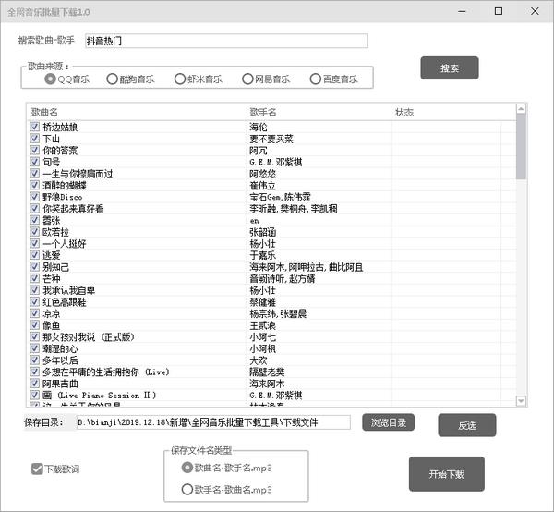
Task: Uncheck 多想在平庸的生活拥抱你 (Live)
Action: pyautogui.click(x=34, y=372)
